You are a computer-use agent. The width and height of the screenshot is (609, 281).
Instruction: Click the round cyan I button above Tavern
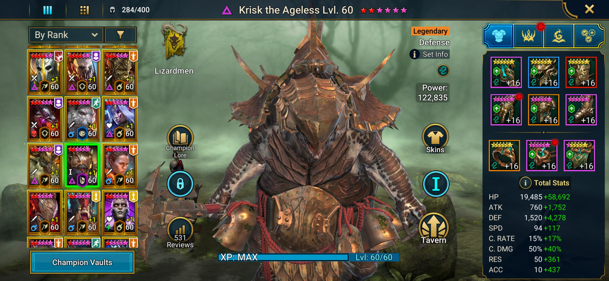pyautogui.click(x=435, y=184)
